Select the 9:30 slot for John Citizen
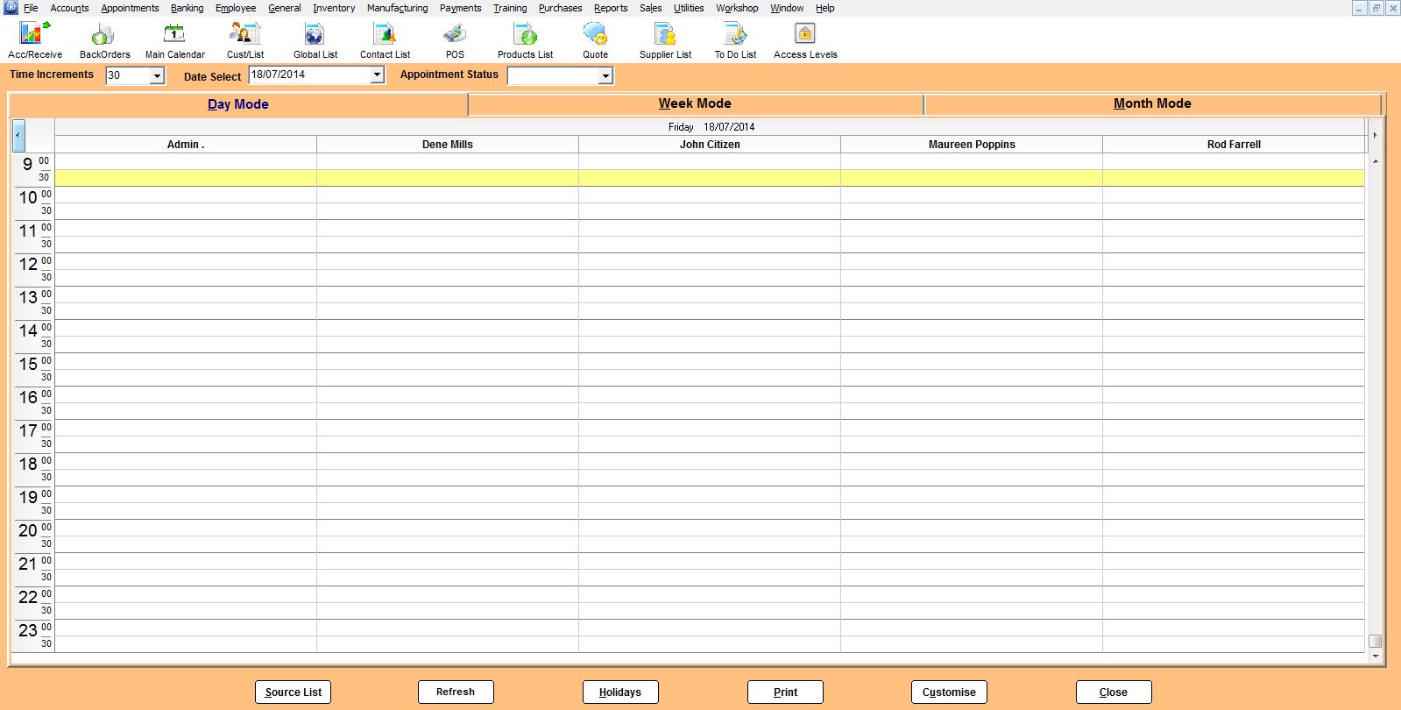 point(709,178)
